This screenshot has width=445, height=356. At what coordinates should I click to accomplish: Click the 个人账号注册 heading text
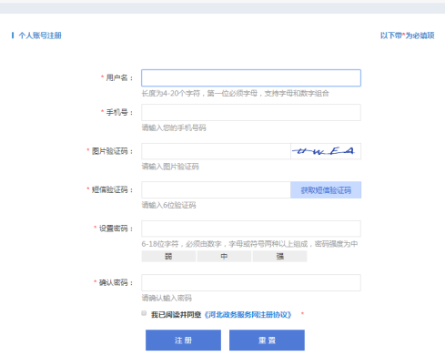(40, 36)
